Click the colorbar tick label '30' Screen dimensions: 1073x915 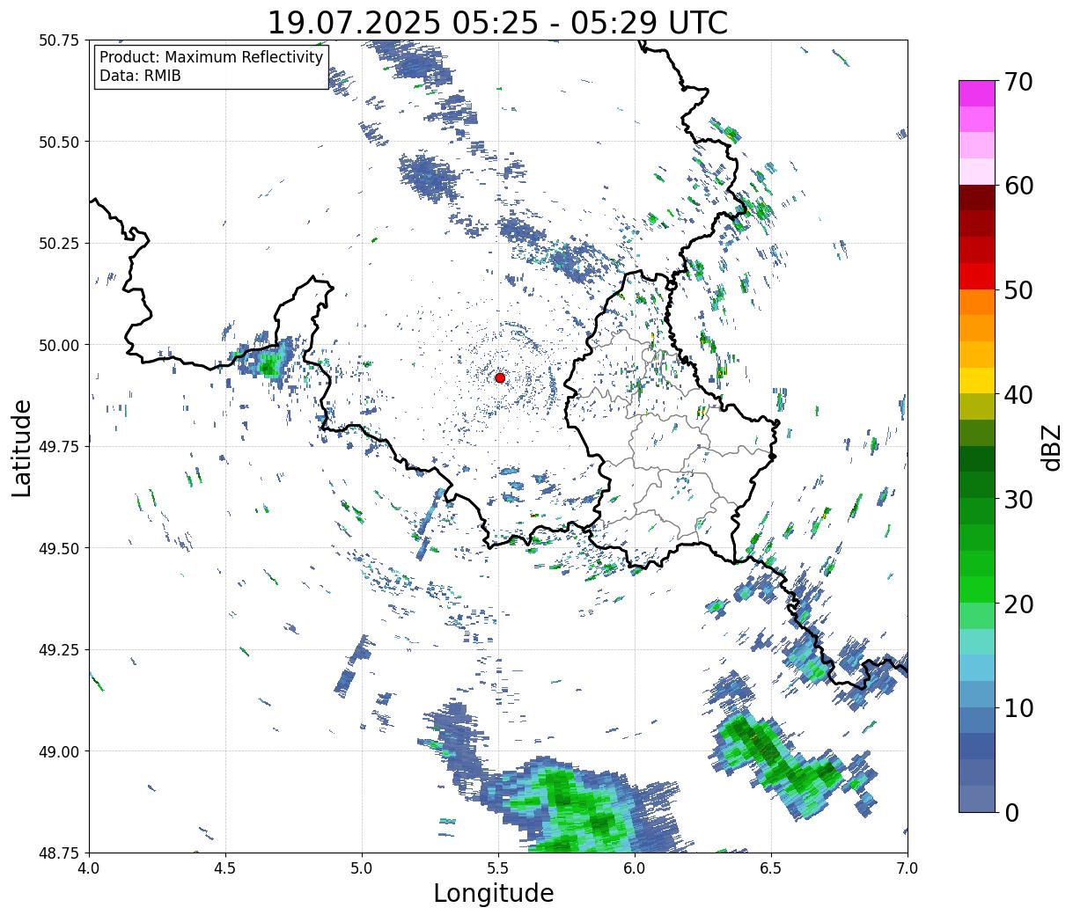click(1018, 499)
